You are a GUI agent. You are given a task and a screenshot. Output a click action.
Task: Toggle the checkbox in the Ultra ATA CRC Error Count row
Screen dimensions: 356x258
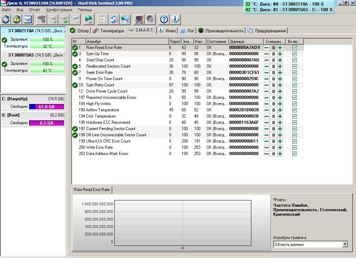(x=294, y=141)
